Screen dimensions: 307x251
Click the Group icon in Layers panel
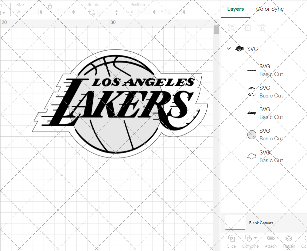tap(232, 27)
